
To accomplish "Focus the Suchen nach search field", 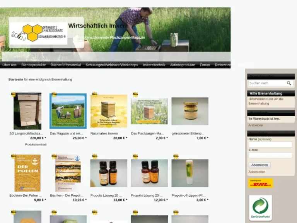I will (267, 83).
